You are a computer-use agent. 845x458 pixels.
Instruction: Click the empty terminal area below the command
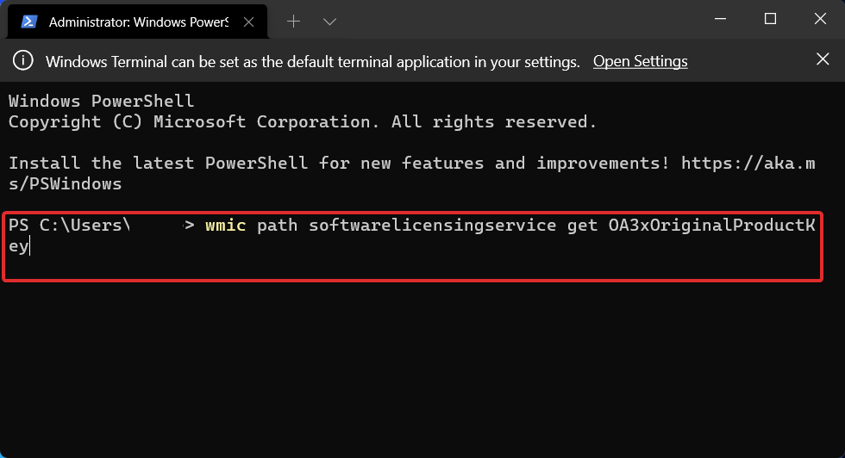coord(422,362)
